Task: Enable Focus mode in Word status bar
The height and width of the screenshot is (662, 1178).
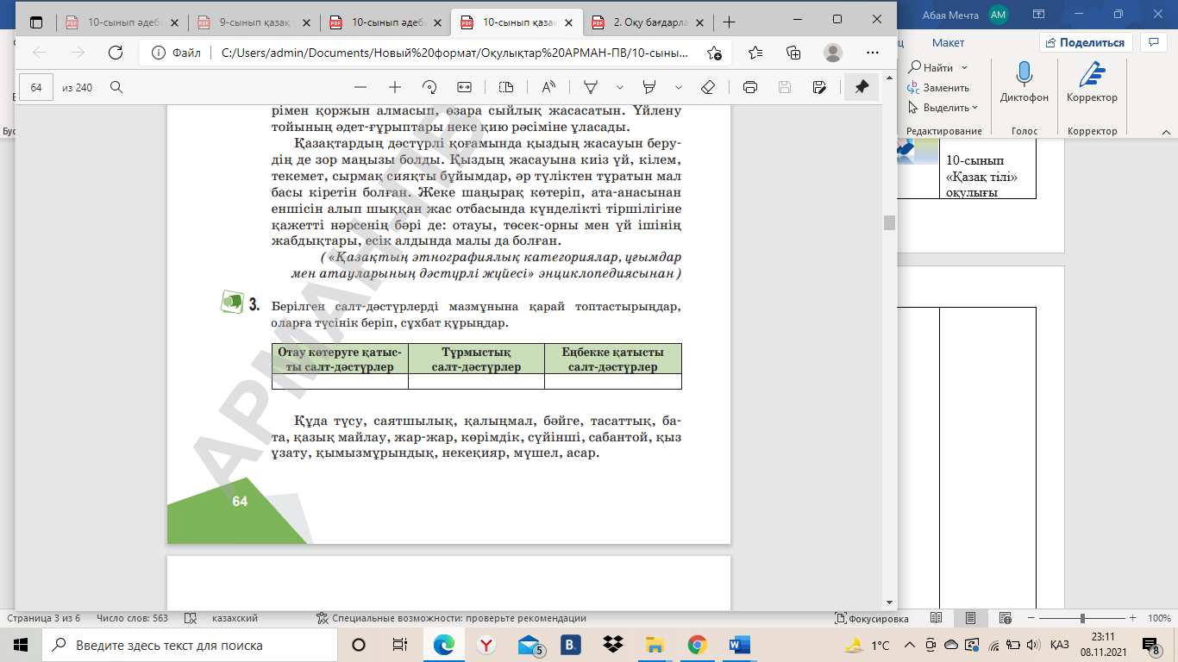Action: (x=872, y=618)
